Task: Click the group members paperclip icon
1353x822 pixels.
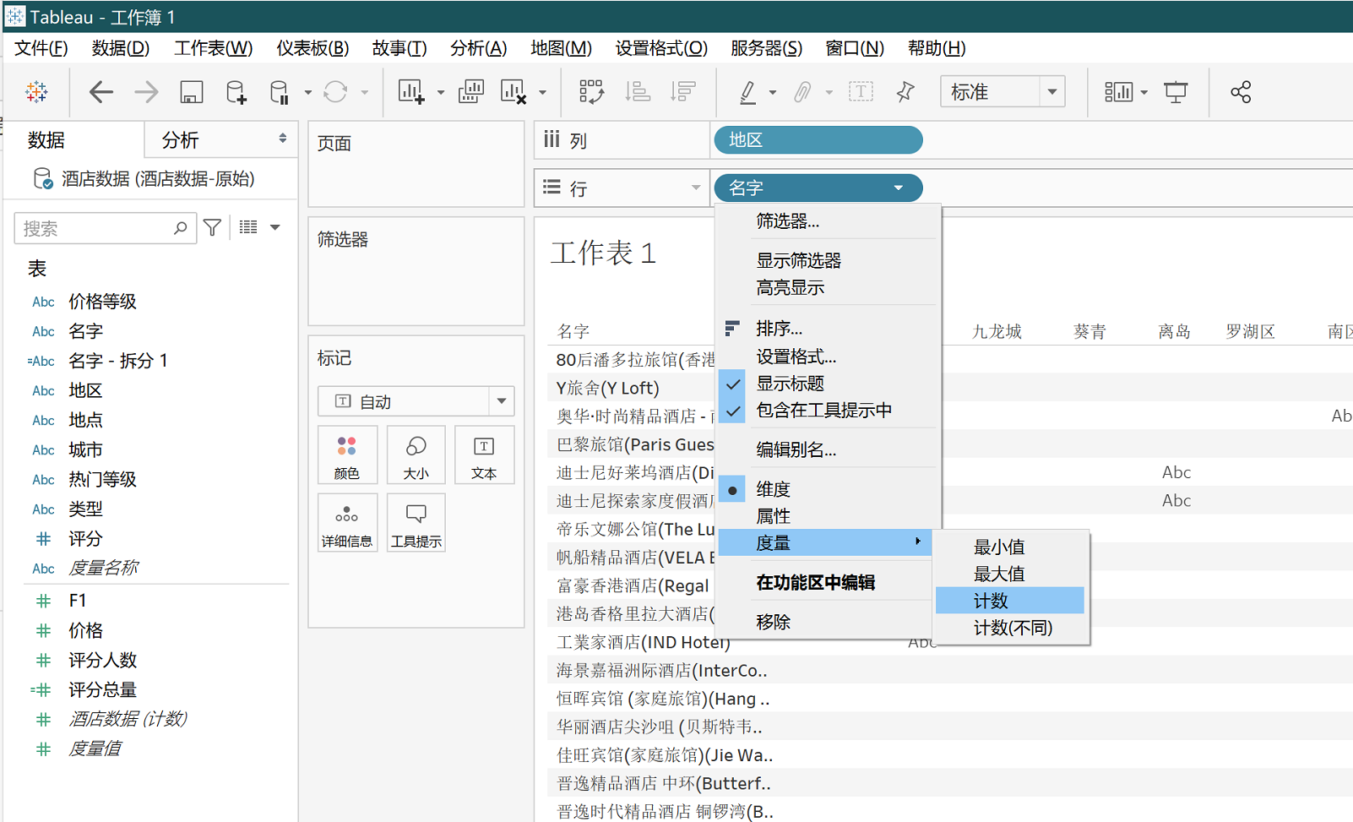Action: [802, 91]
